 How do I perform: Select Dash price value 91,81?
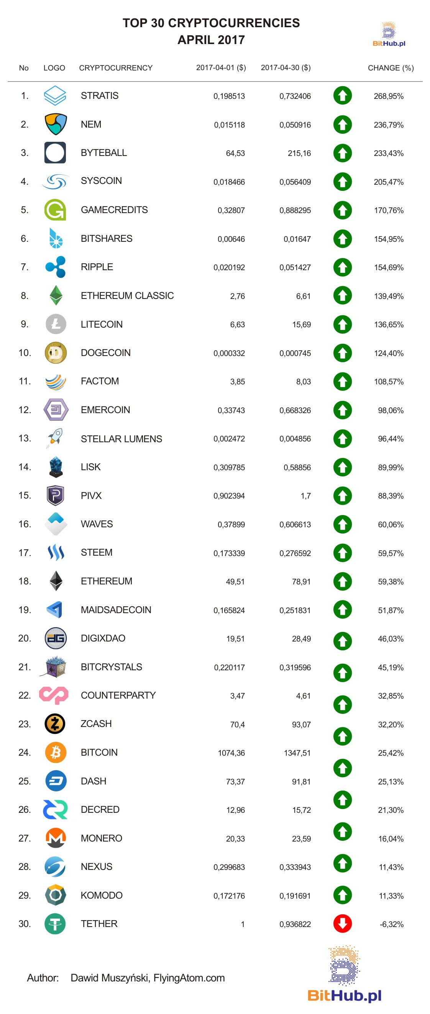[301, 781]
